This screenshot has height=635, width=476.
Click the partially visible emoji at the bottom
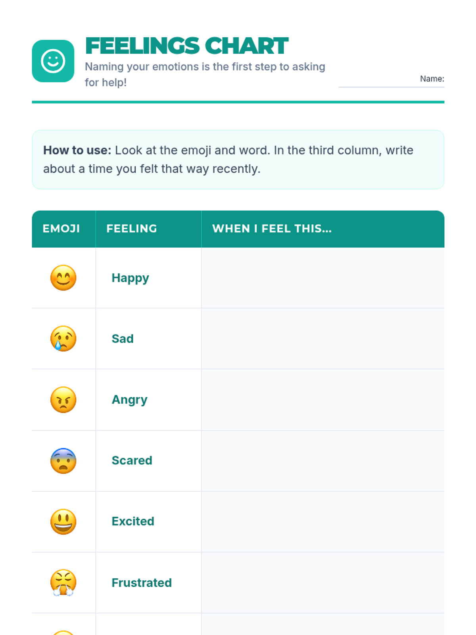63,632
